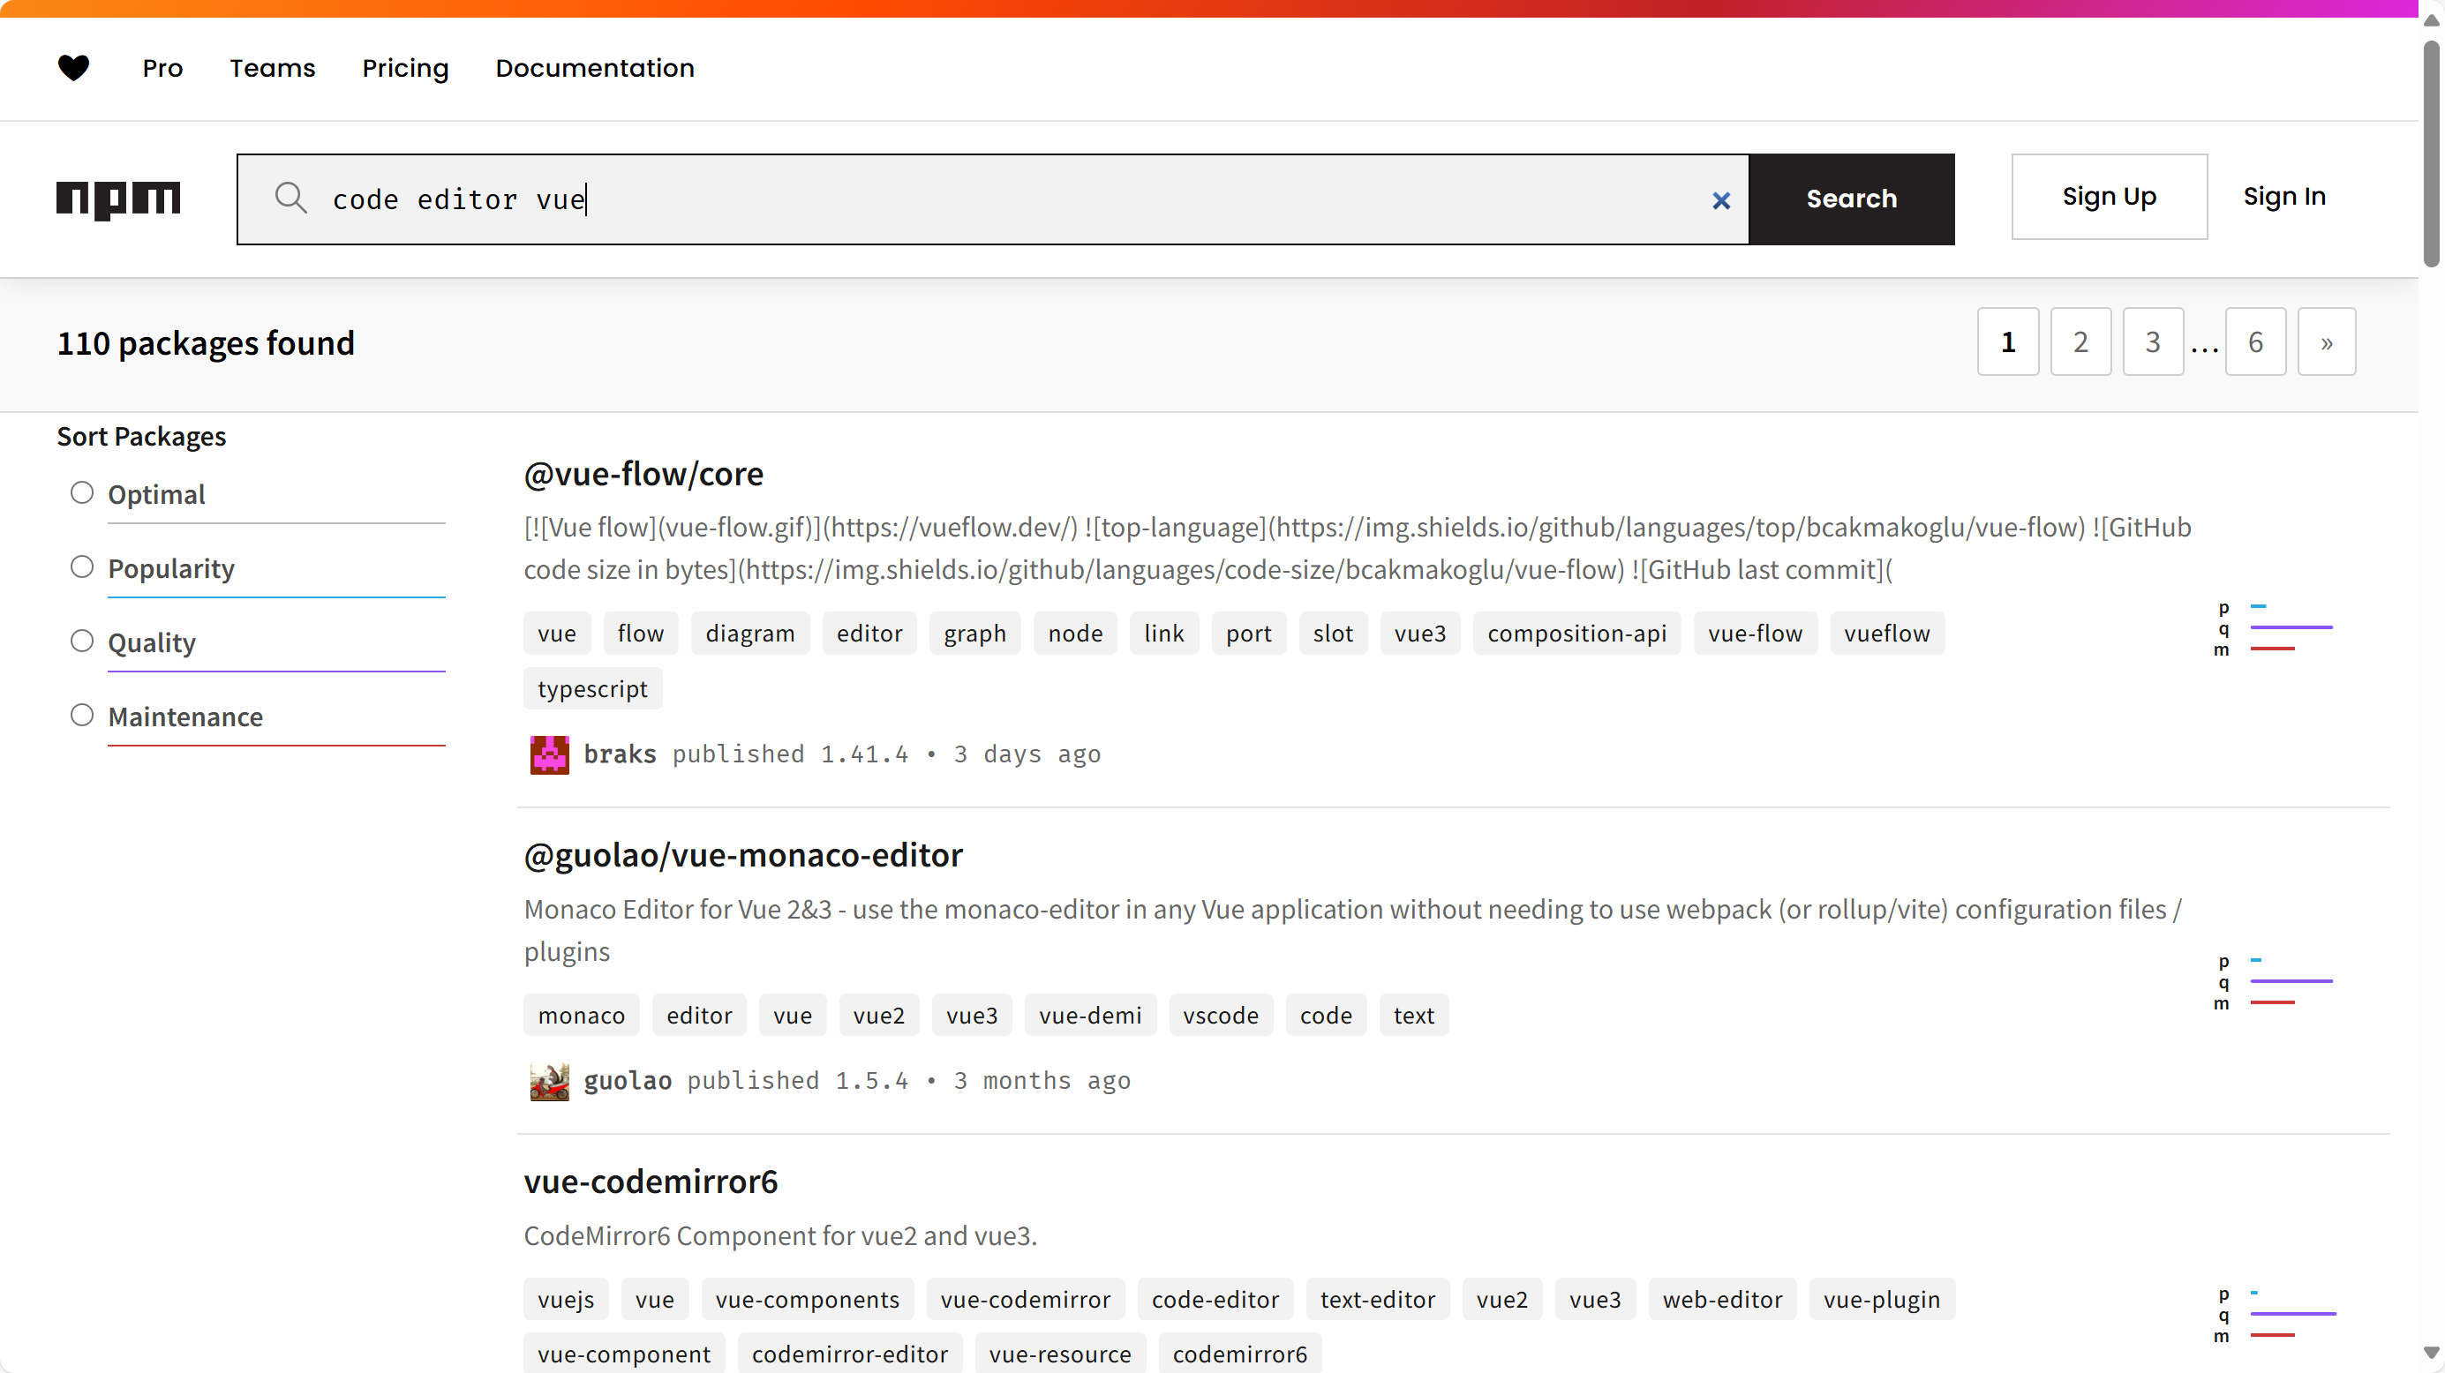Click the vue-plugin keyword tag
Viewport: 2445px width, 1373px height.
point(1881,1299)
